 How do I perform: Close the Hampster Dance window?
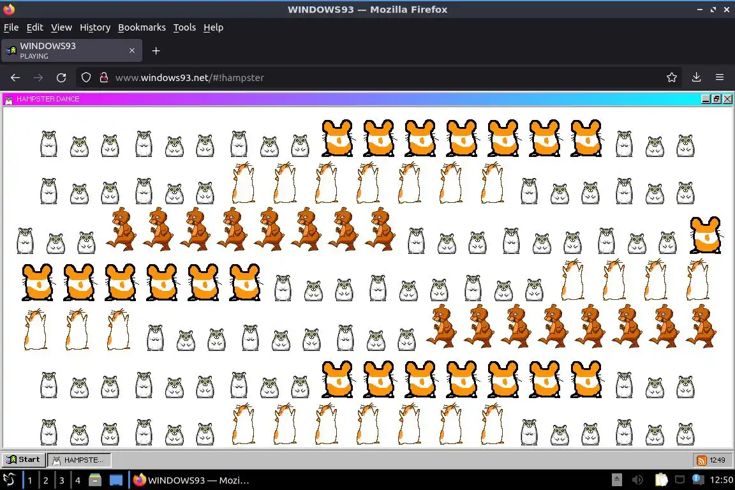(727, 99)
